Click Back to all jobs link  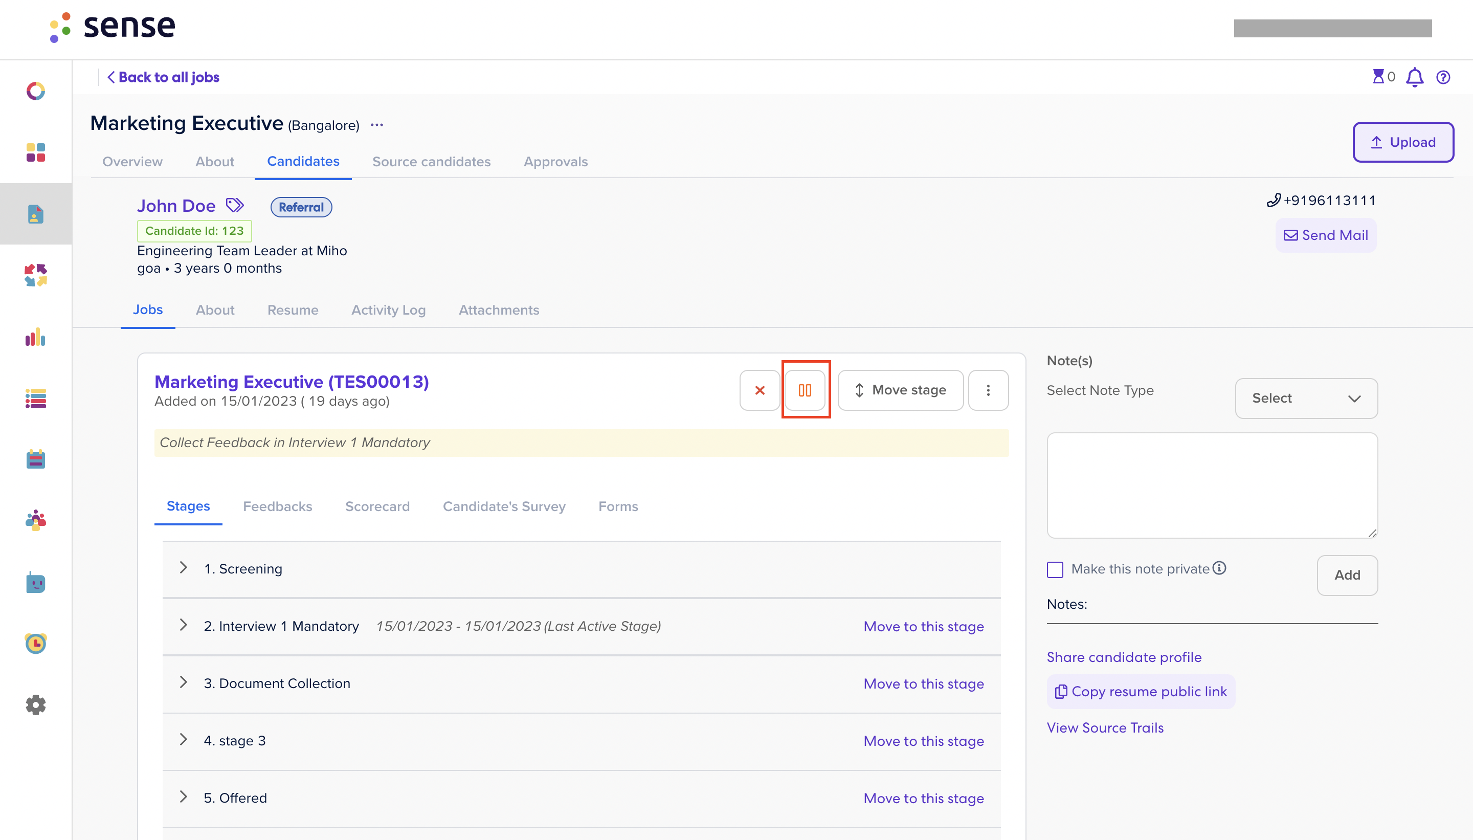click(x=163, y=77)
